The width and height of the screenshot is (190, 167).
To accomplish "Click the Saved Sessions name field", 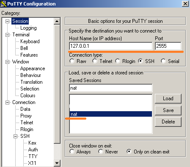I will tap(111, 88).
